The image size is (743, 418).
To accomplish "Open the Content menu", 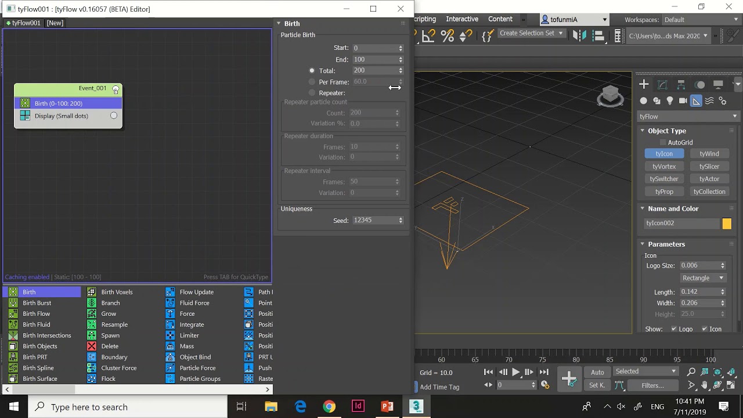I will pyautogui.click(x=500, y=19).
